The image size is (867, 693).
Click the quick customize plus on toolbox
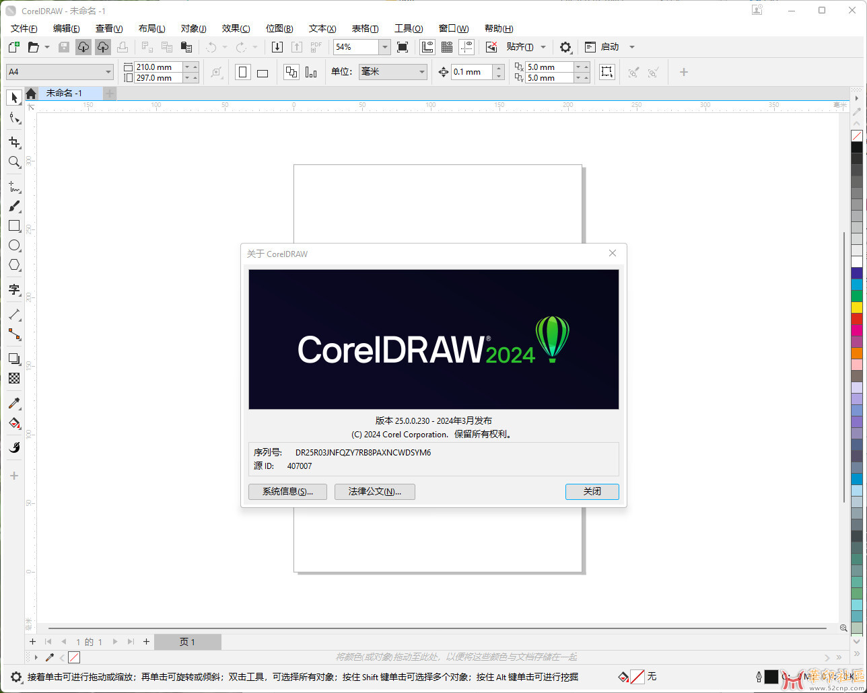click(13, 476)
